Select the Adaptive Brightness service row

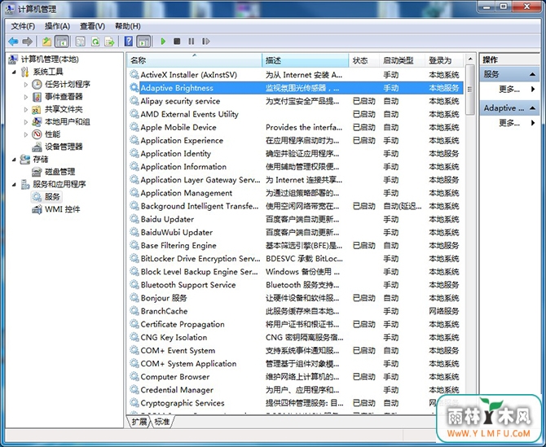(x=297, y=88)
